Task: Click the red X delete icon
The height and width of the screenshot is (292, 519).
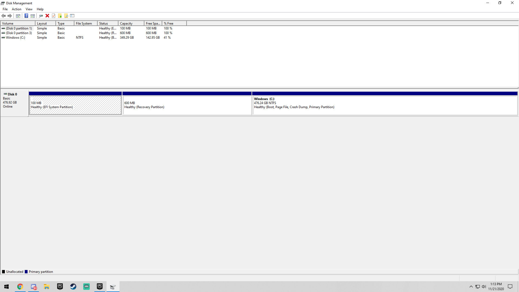Action: click(x=47, y=16)
